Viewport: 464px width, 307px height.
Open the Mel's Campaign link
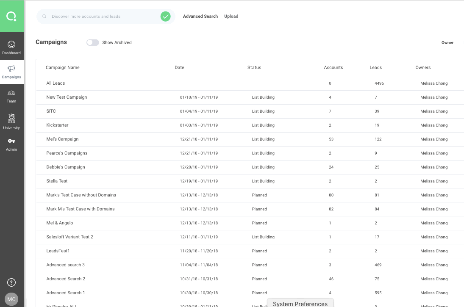click(x=62, y=139)
